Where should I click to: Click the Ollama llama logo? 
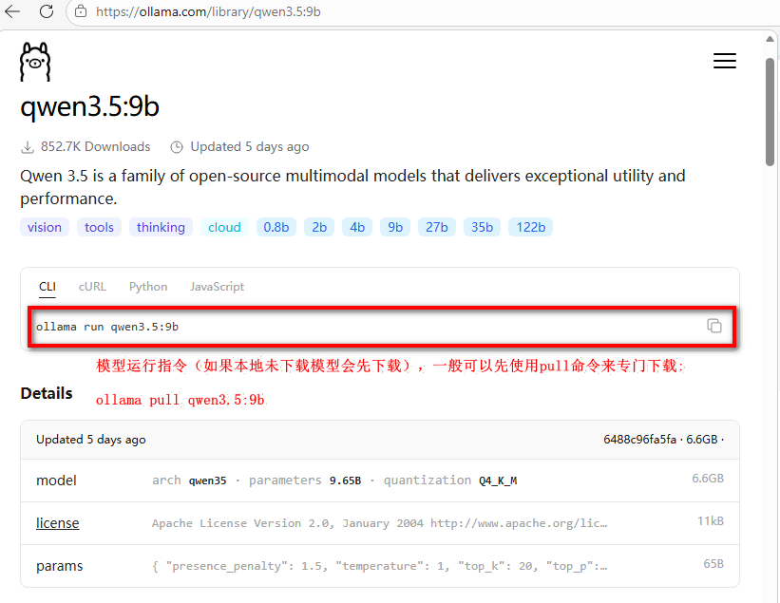35,62
